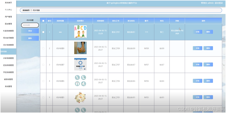
Task: Click the page title 基于springboot的医院主服务平台
Action: coord(122,3)
